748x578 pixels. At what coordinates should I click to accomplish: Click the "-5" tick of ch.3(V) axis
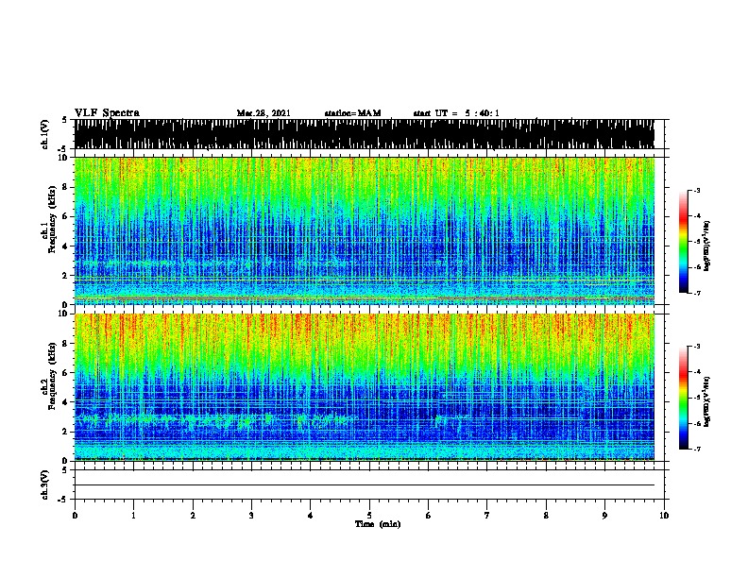click(x=64, y=500)
